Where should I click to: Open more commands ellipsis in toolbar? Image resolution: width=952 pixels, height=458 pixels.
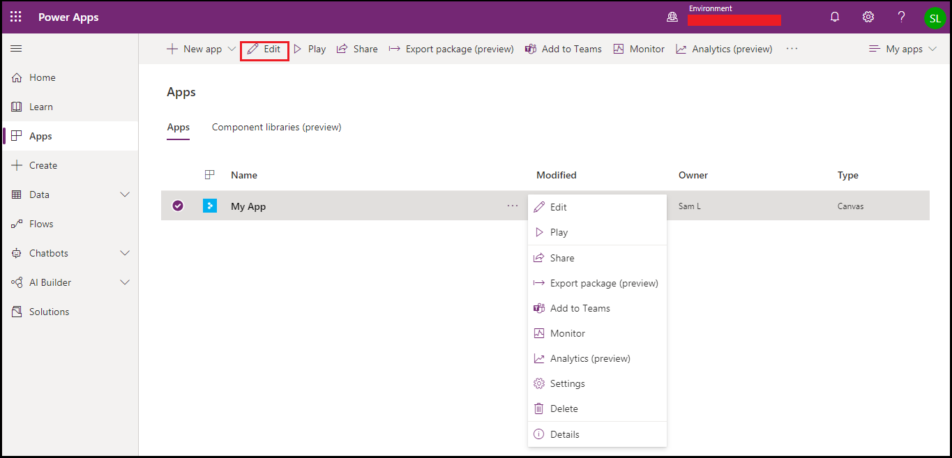tap(792, 49)
